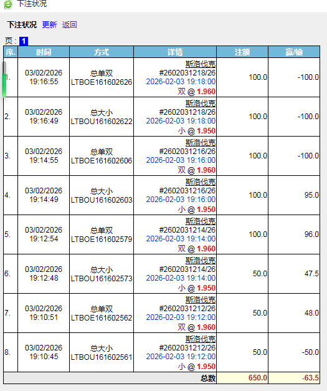The image size is (327, 391).
Task: Click the 返回 back link
Action: tap(70, 25)
